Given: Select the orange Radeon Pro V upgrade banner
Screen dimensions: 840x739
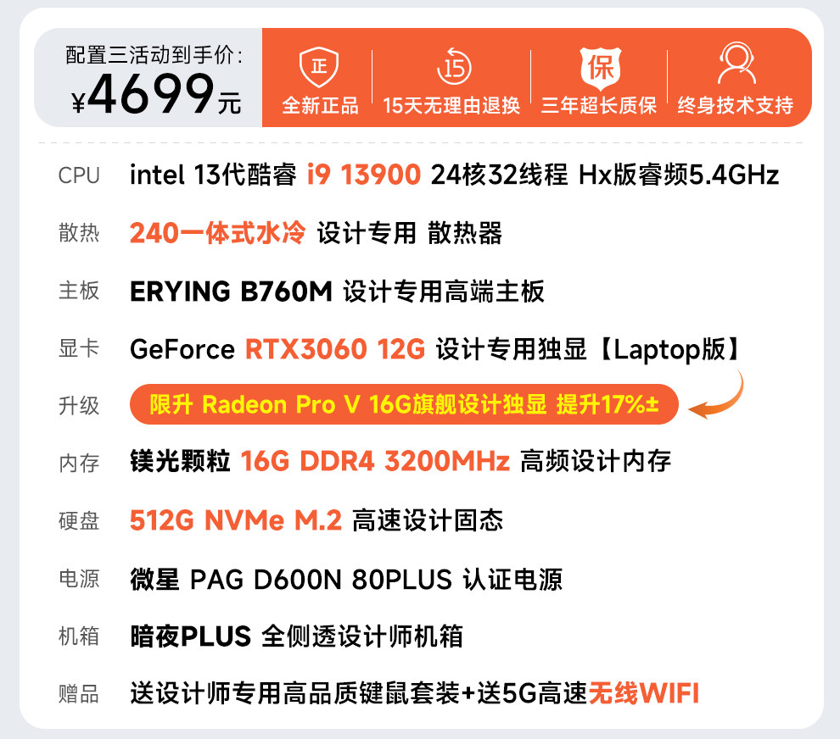Looking at the screenshot, I should (404, 404).
